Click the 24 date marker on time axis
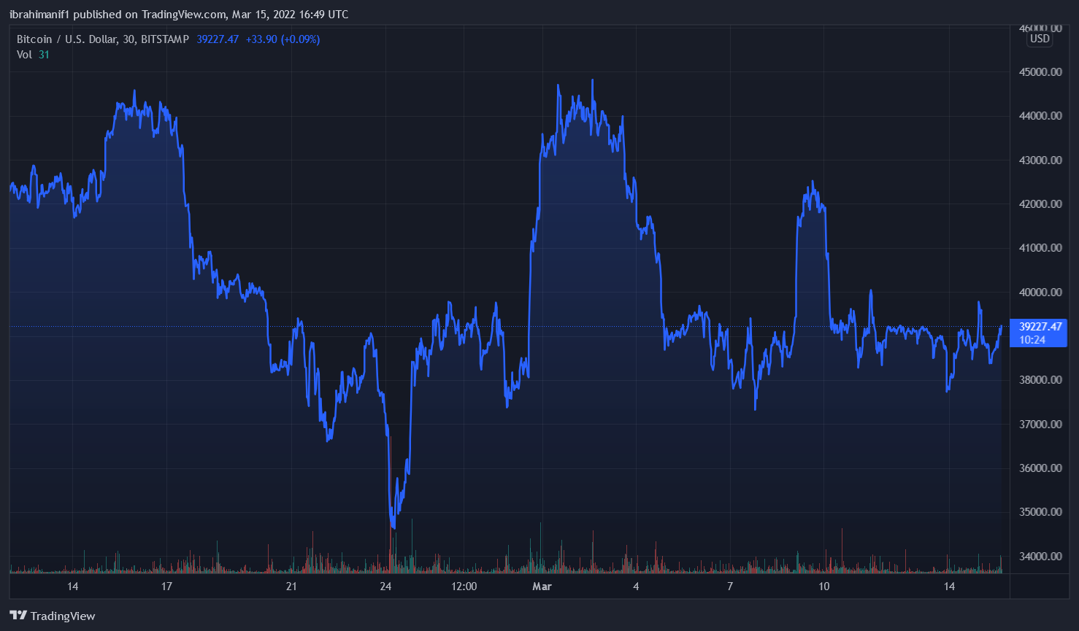1079x631 pixels. tap(385, 587)
